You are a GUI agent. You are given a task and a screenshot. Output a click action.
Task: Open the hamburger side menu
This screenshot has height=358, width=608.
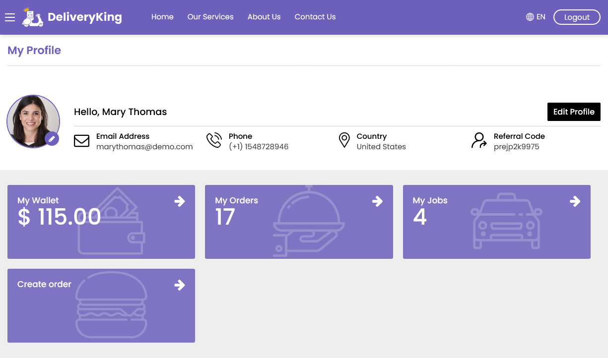[x=10, y=17]
